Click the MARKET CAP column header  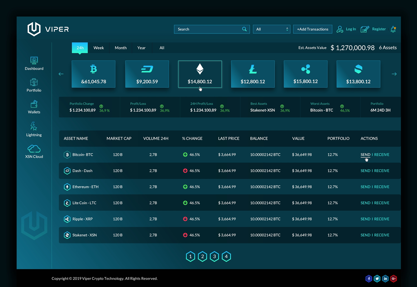click(119, 138)
